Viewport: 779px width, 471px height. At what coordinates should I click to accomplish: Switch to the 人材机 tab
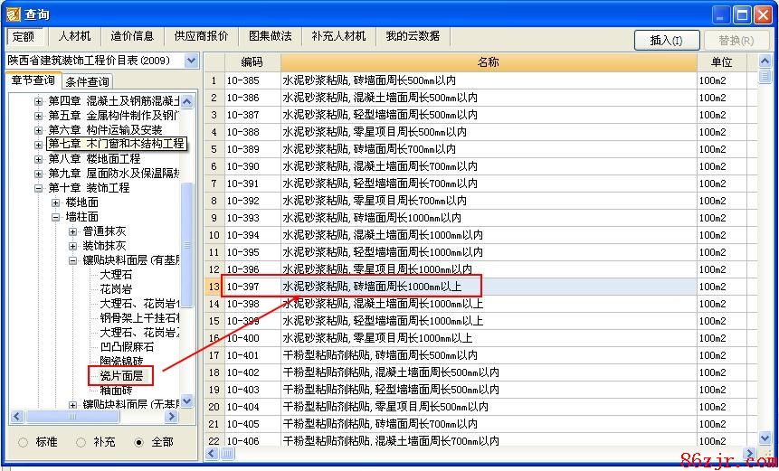pyautogui.click(x=74, y=36)
